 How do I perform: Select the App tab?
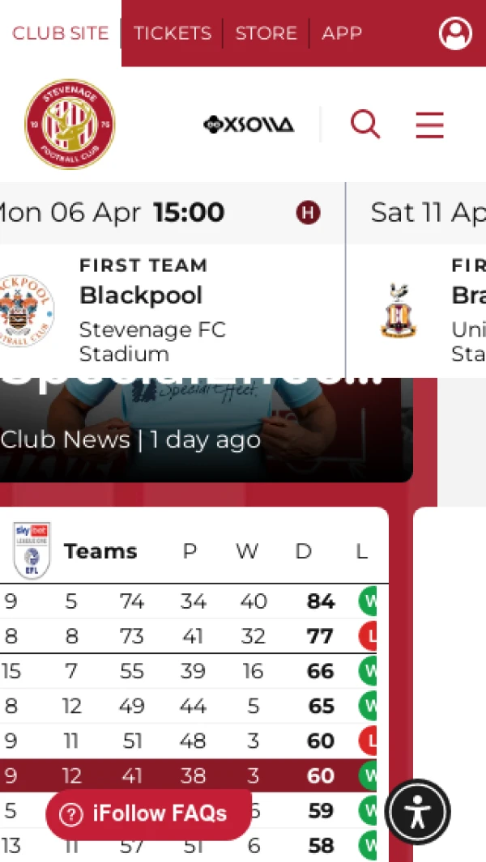[342, 33]
